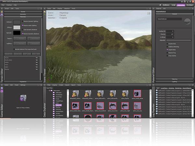Select the arbre_low_right material thumbnail
Viewport: 195px width, 146px height.
coord(125,106)
